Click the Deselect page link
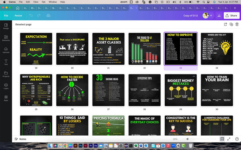This screenshot has height=150, width=241. (23, 24)
